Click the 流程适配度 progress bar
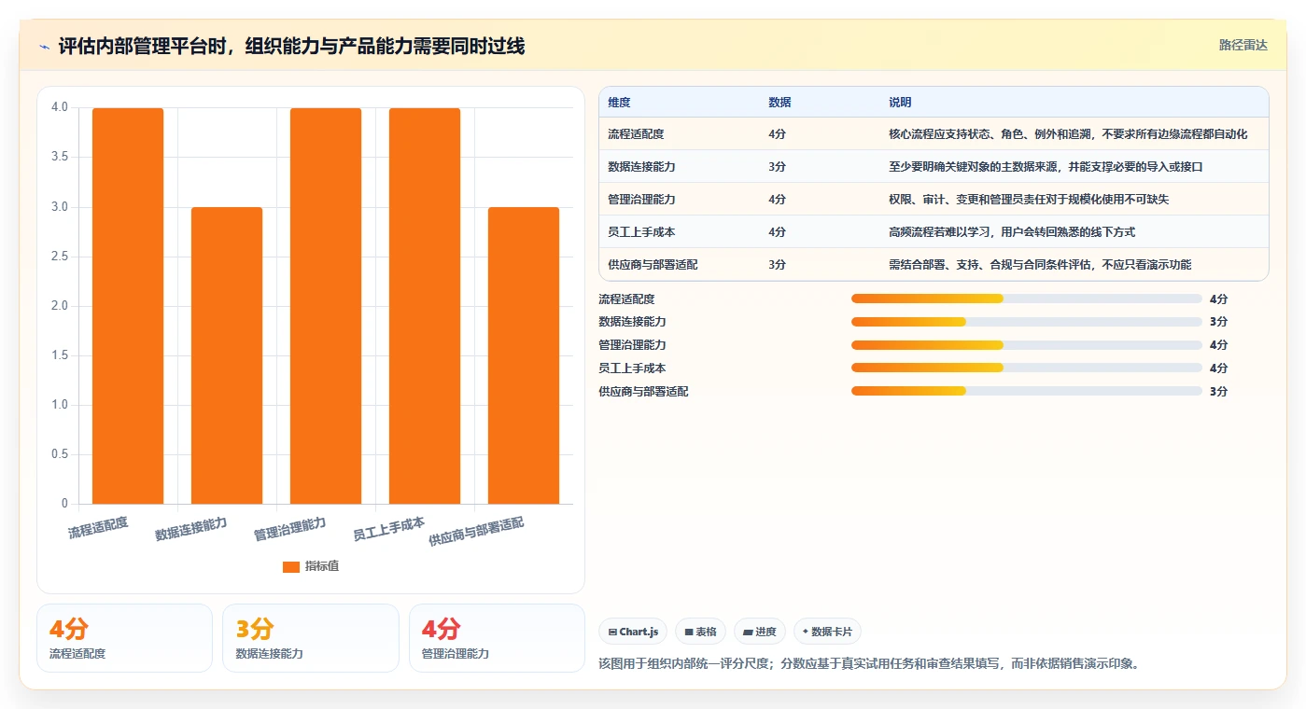The width and height of the screenshot is (1306, 709). (1027, 299)
